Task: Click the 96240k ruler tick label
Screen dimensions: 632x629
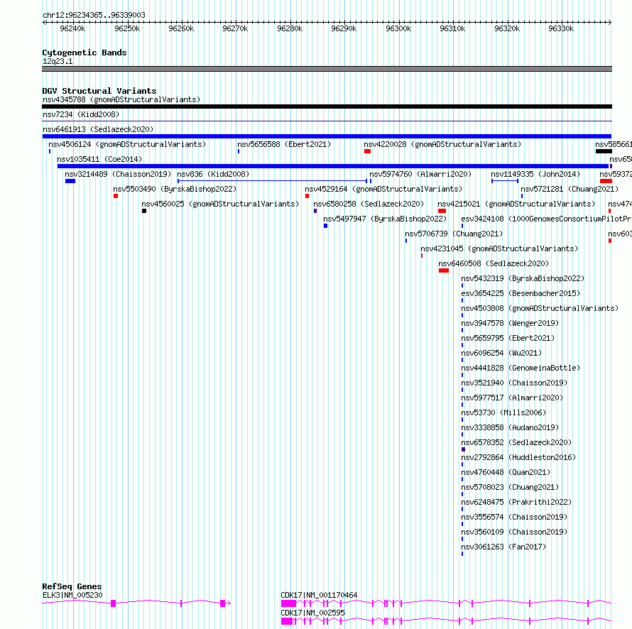Action: (72, 28)
